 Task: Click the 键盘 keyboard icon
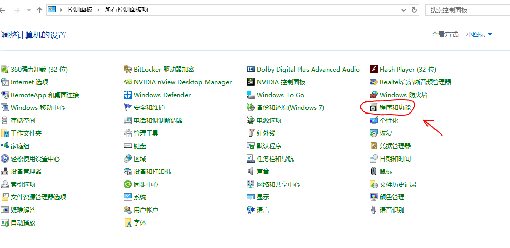point(128,146)
